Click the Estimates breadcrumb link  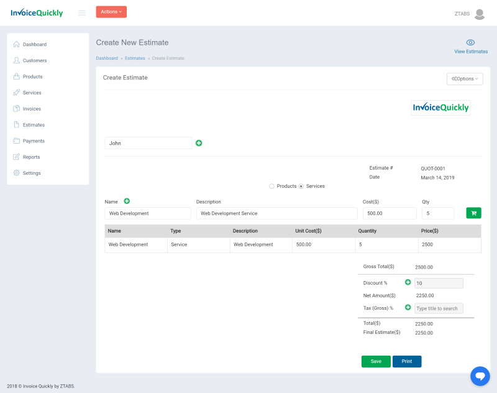(135, 58)
